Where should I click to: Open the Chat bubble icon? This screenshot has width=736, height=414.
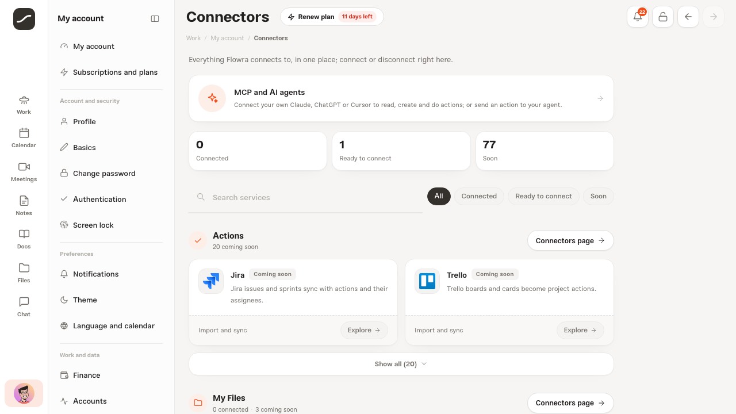tap(24, 307)
